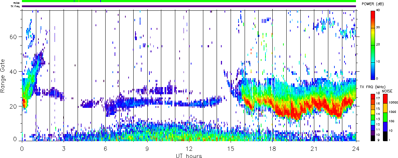Click the 1 label on the NOISE scale
This screenshot has width=398, height=158.
(x=389, y=140)
